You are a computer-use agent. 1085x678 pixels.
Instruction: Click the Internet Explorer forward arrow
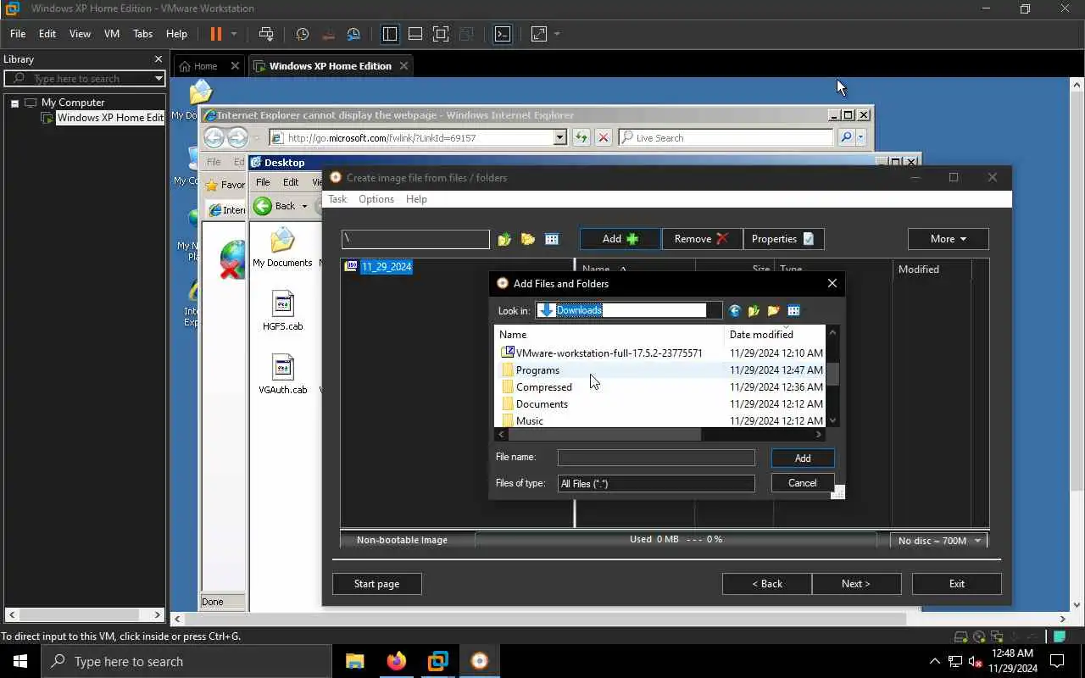pyautogui.click(x=237, y=137)
